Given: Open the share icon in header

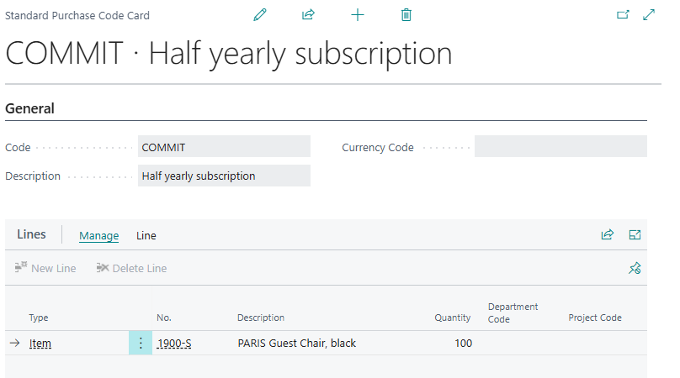Looking at the screenshot, I should tap(308, 15).
